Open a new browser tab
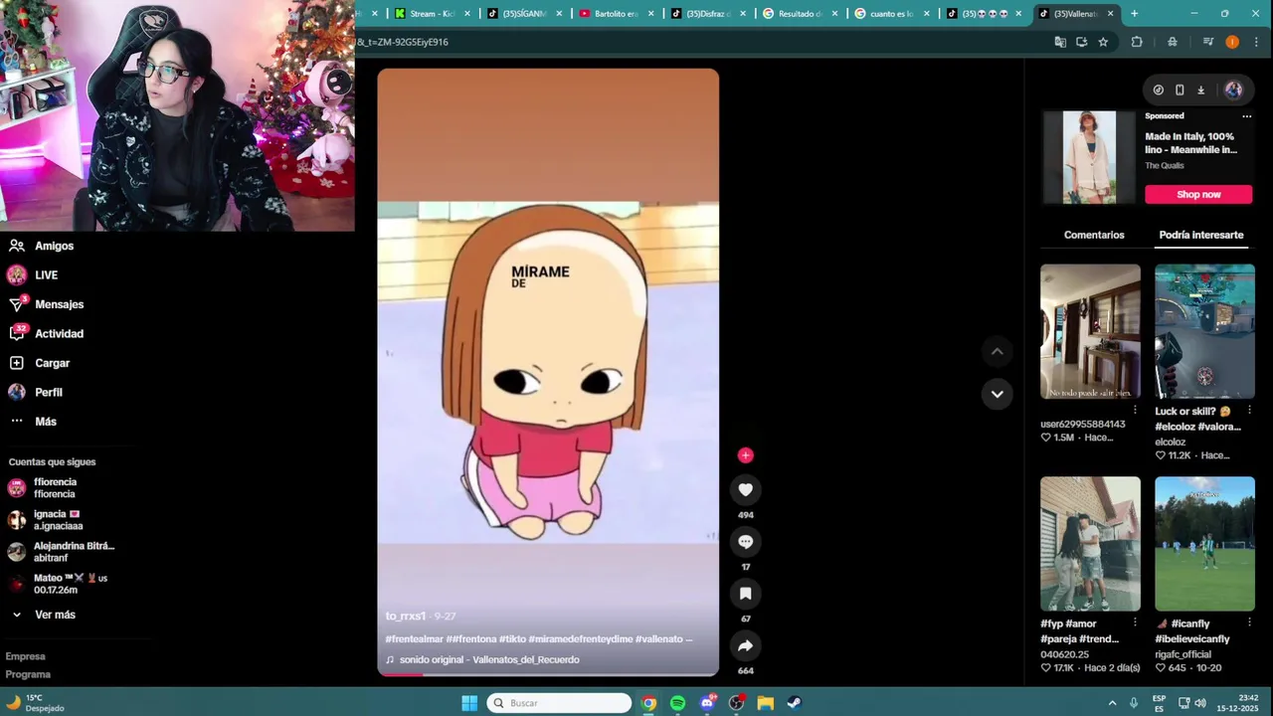The image size is (1273, 716). tap(1134, 14)
